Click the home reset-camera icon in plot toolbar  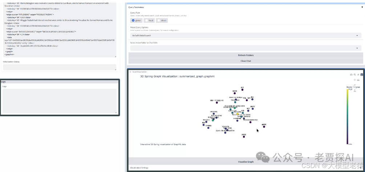358,75
